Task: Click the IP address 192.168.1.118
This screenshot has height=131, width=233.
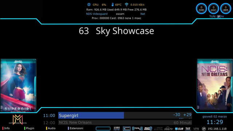Action: (217, 129)
